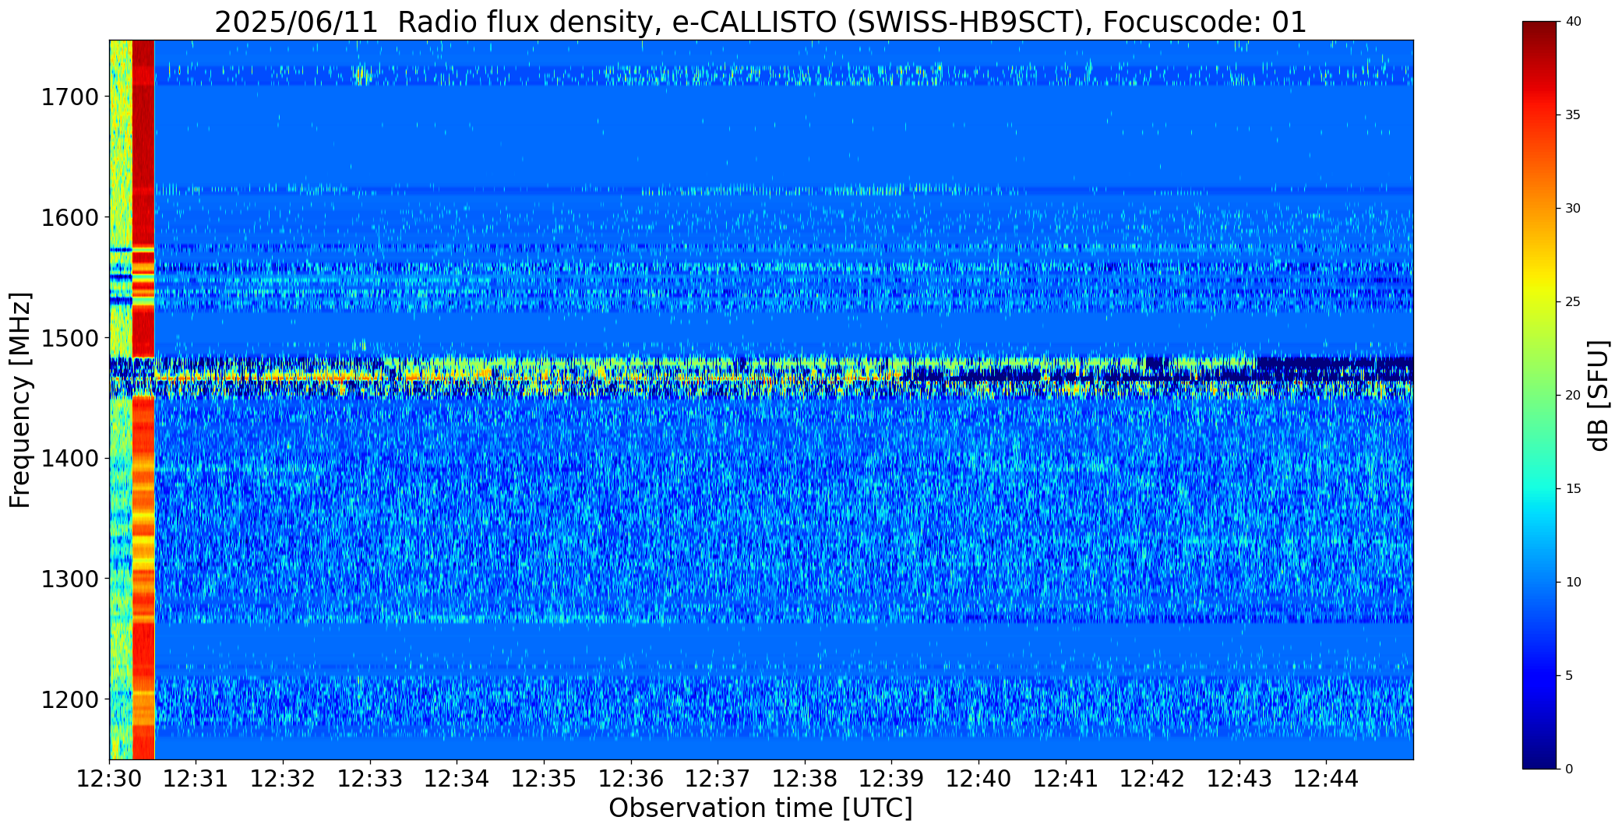
Task: Click the "Observation time [UTC]" axis label
Action: (x=760, y=808)
